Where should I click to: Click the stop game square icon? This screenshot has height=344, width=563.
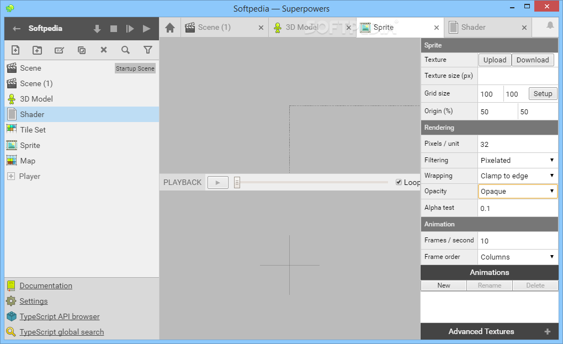pos(114,29)
